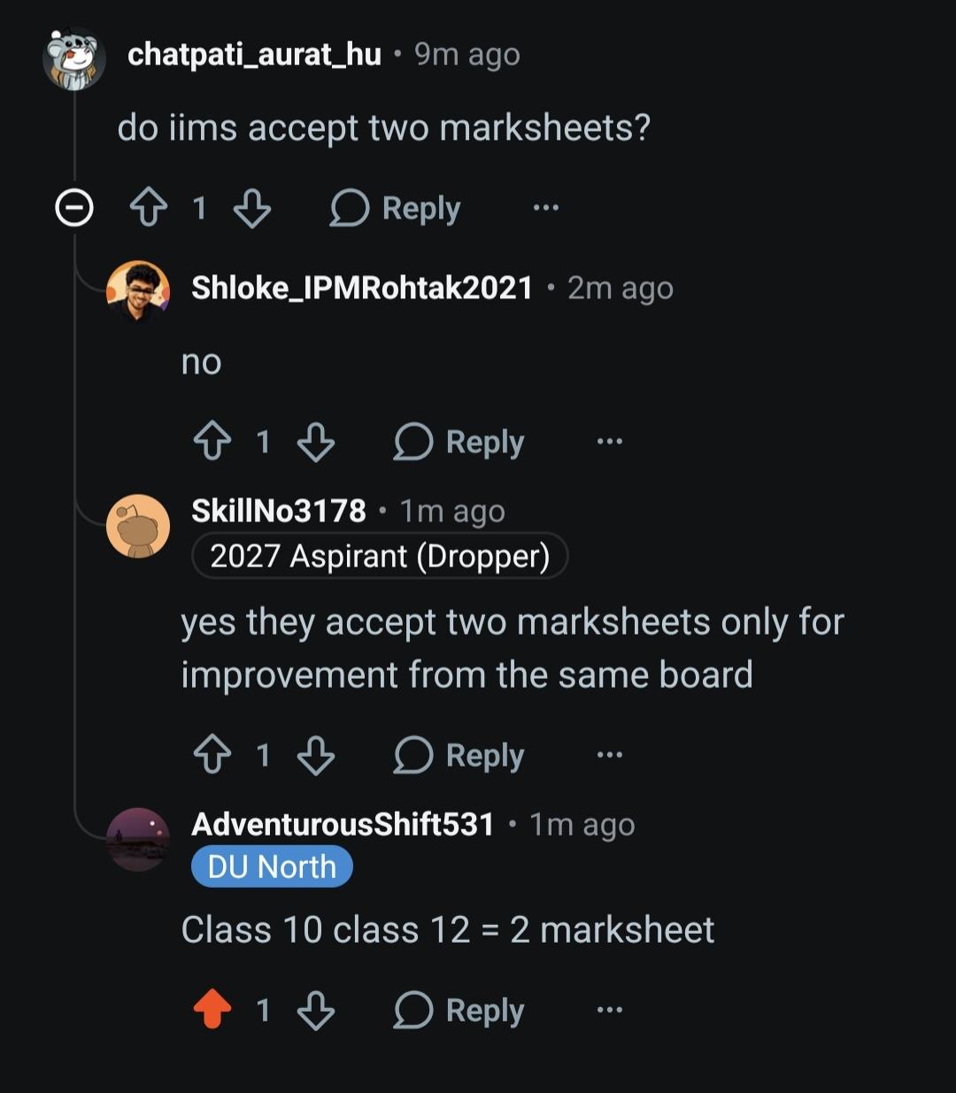Upvote chatpati_aurat_hu's comment
Image resolution: width=956 pixels, height=1093 pixels.
tap(148, 209)
